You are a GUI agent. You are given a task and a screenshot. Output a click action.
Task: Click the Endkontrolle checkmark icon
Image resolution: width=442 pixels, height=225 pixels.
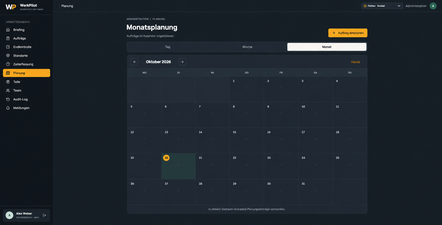click(8, 47)
